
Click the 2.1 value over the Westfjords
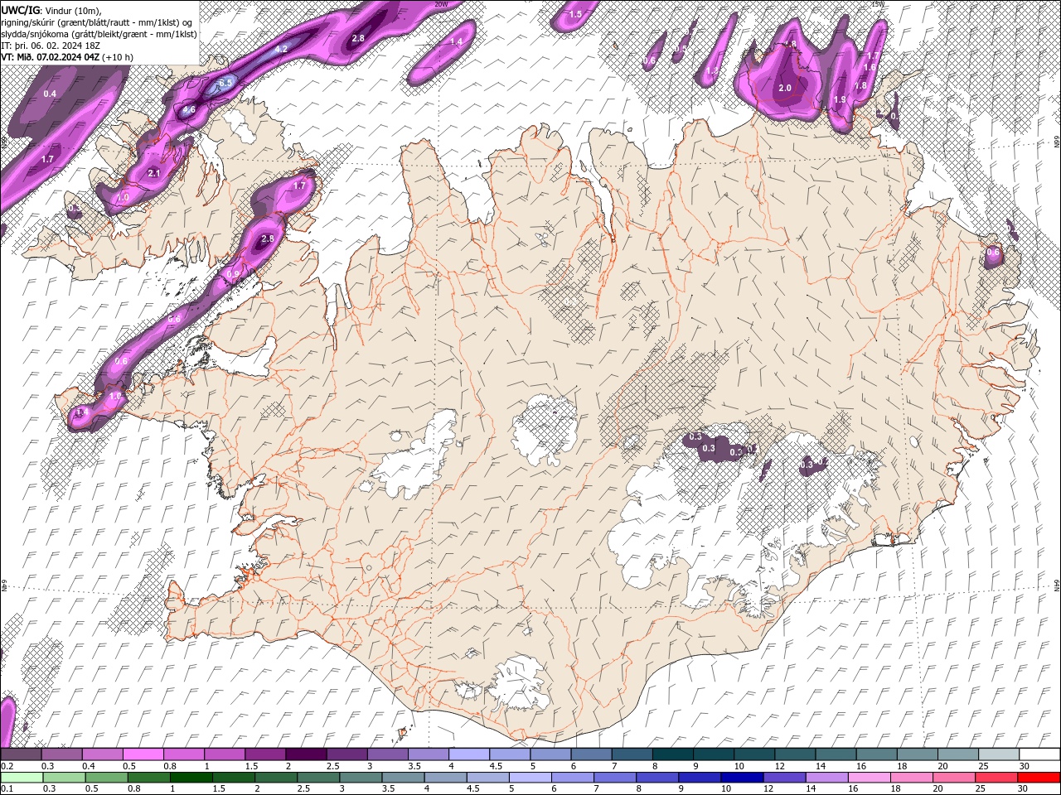(153, 173)
